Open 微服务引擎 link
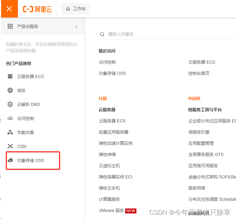 199,132
